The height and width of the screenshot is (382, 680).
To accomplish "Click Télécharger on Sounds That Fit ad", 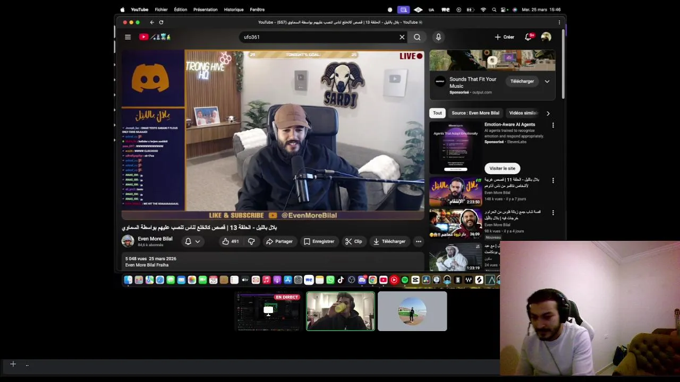I will click(x=522, y=81).
